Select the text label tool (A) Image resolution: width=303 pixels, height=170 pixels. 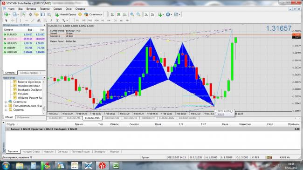[51, 20]
